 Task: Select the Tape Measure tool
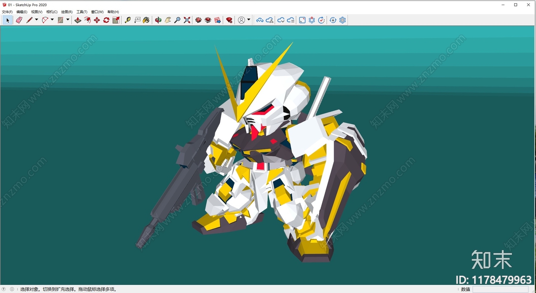pyautogui.click(x=128, y=20)
